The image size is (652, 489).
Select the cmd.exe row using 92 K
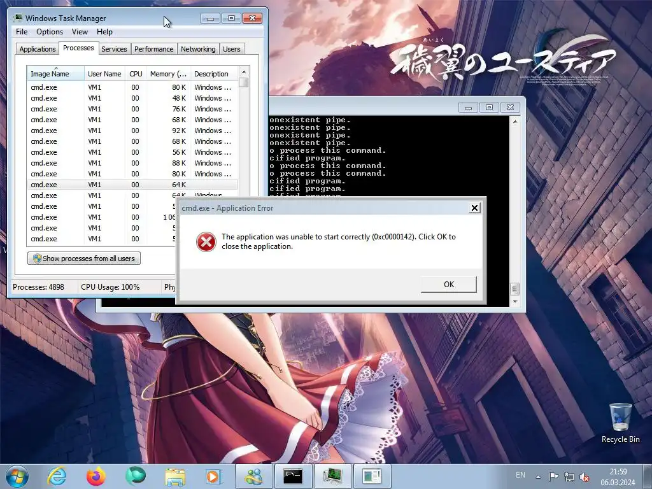pyautogui.click(x=132, y=131)
